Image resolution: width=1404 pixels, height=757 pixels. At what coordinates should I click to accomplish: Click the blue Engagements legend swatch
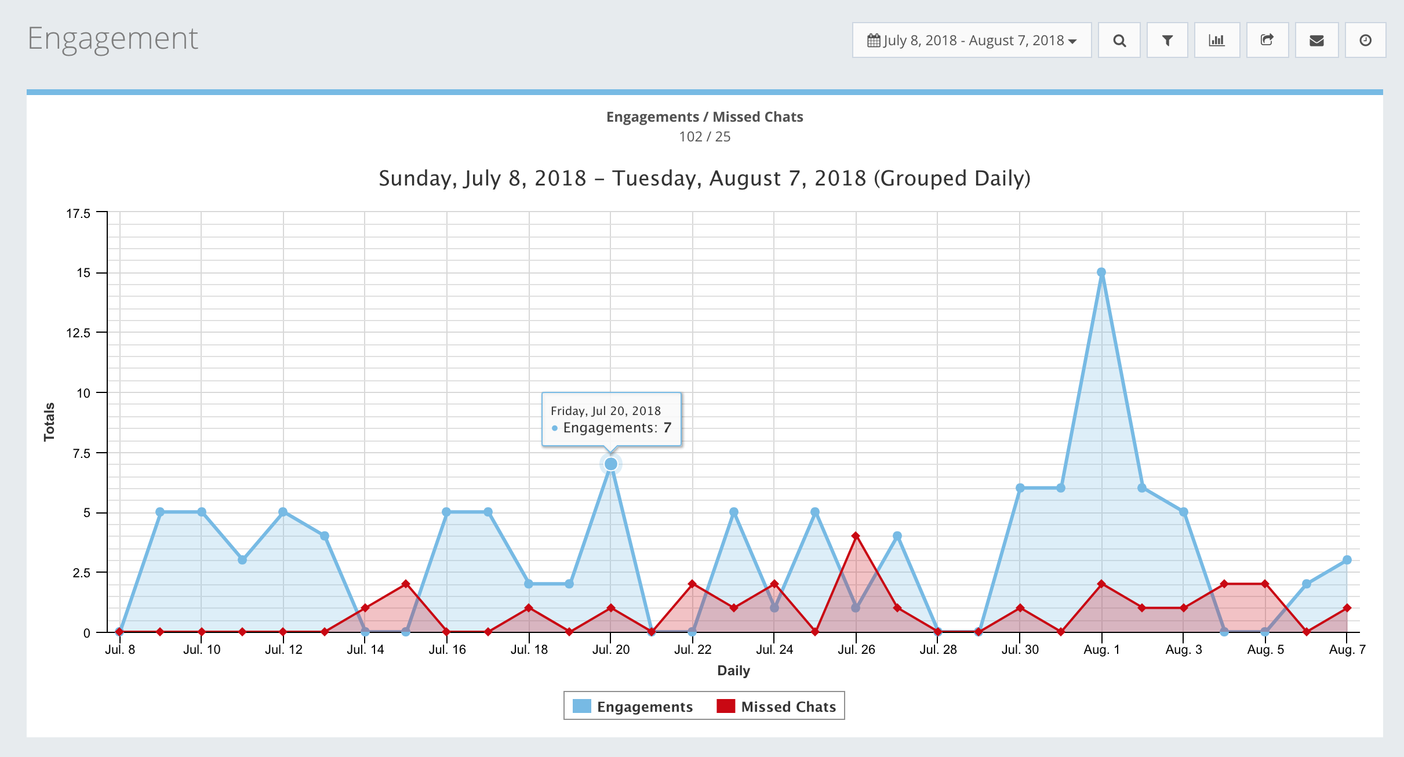point(582,706)
